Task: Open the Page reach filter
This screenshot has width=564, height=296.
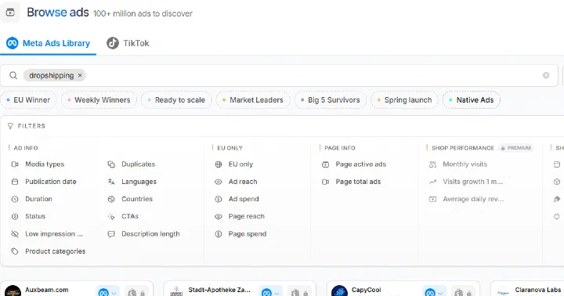Action: coord(240,216)
